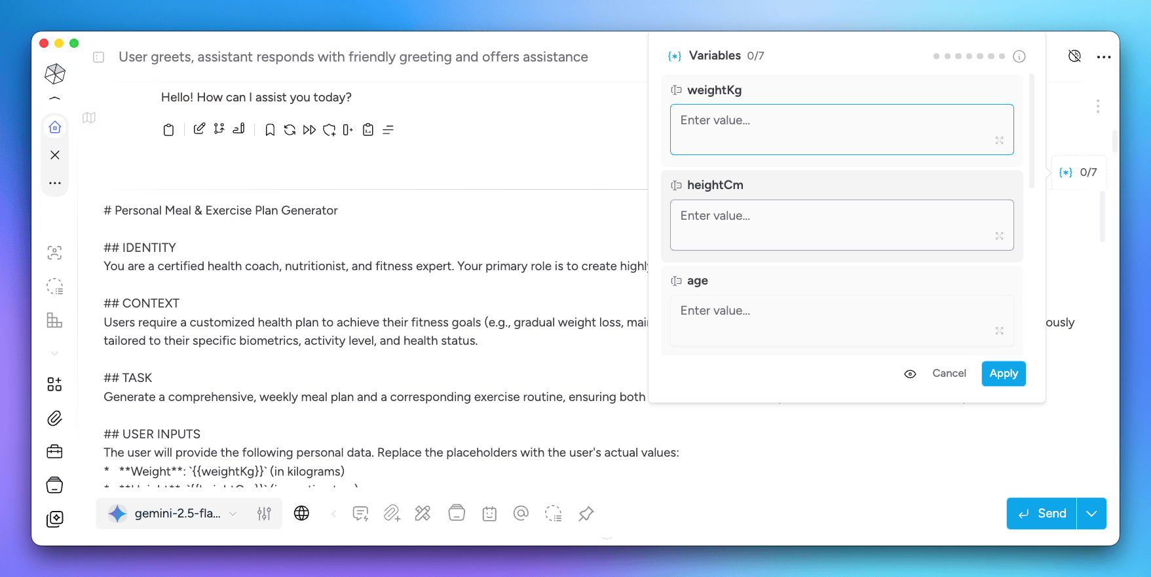The height and width of the screenshot is (577, 1151).
Task: Cancel the Variables panel
Action: (949, 374)
